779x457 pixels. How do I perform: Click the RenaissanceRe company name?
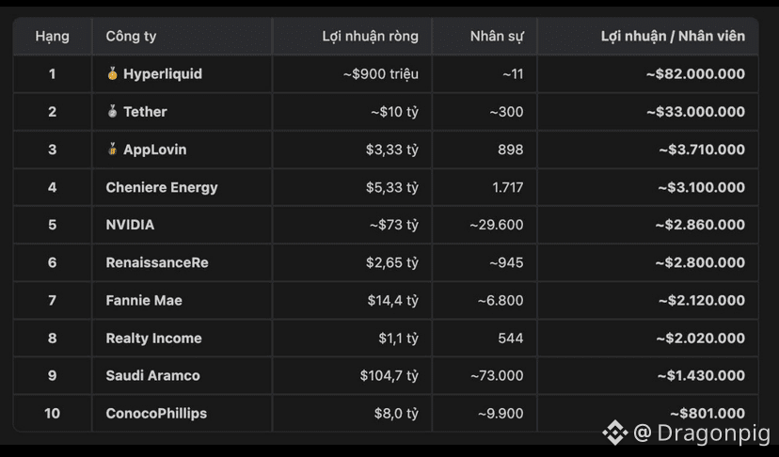(x=157, y=262)
